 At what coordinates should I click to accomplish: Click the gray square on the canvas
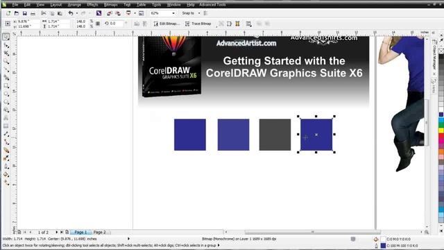[275, 135]
